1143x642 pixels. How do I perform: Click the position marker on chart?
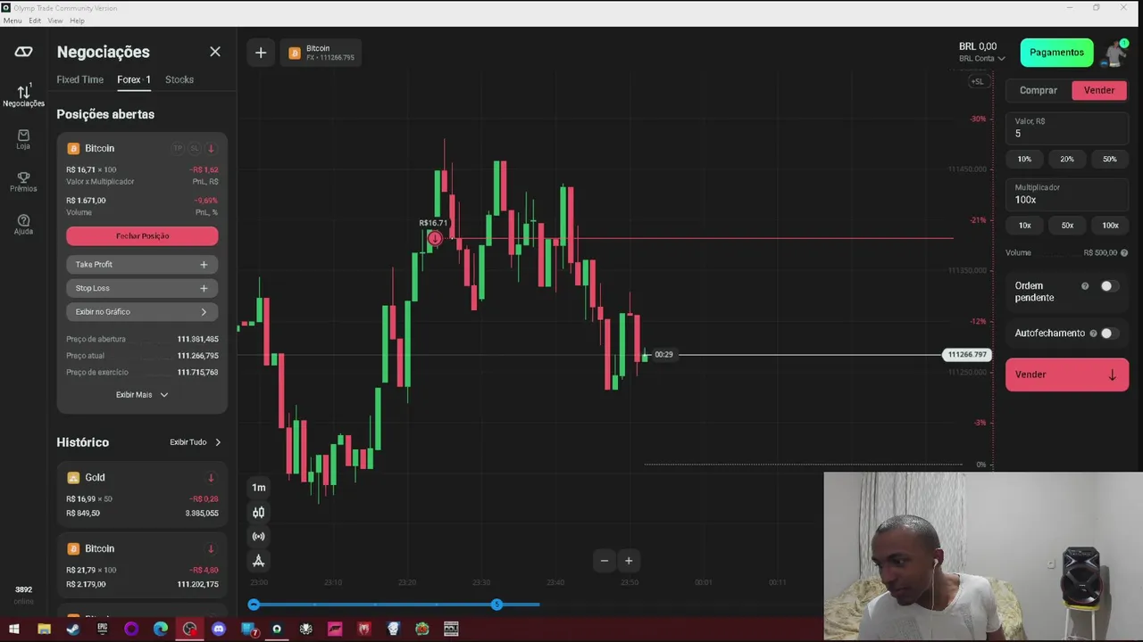[434, 237]
